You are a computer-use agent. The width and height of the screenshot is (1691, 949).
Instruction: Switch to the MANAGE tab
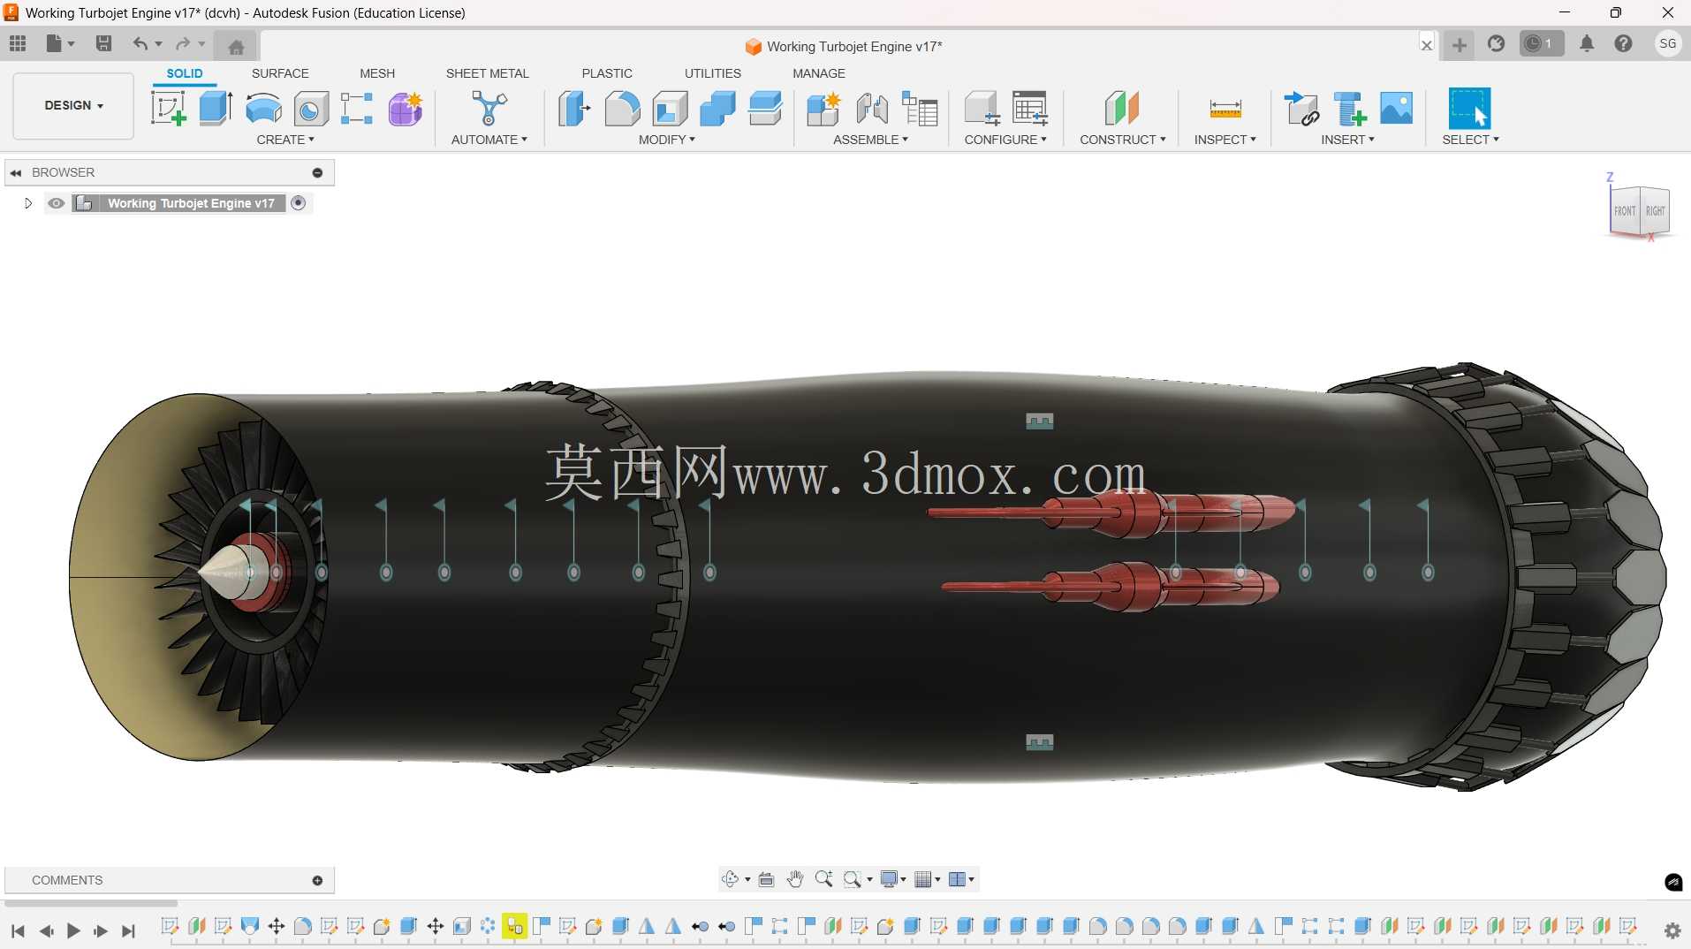tap(819, 73)
